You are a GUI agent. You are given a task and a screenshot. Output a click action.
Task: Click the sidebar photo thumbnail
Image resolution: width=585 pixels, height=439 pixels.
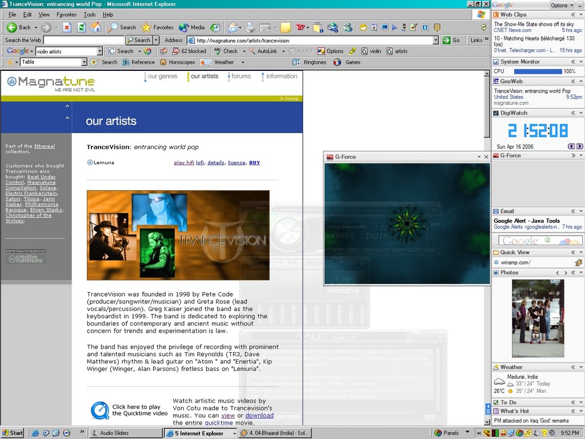click(538, 318)
